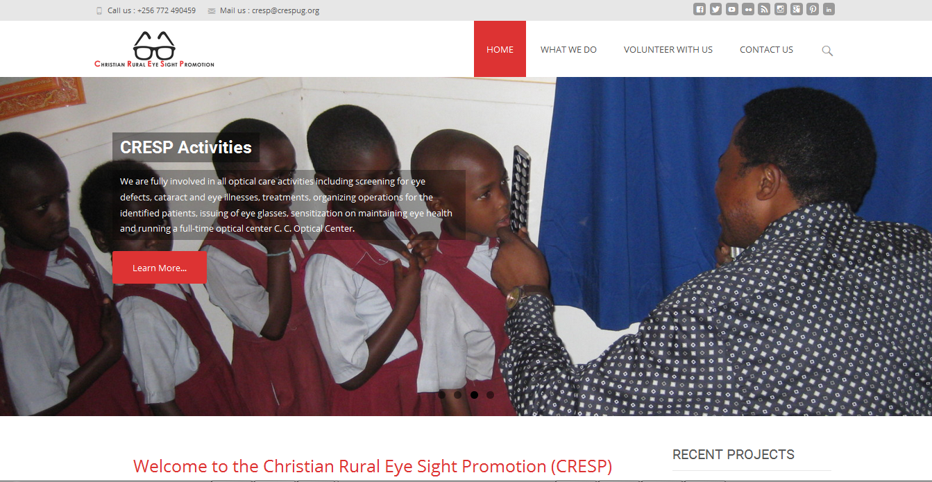Viewport: 932px width, 482px height.
Task: Open the Instagram social icon
Action: [x=781, y=9]
